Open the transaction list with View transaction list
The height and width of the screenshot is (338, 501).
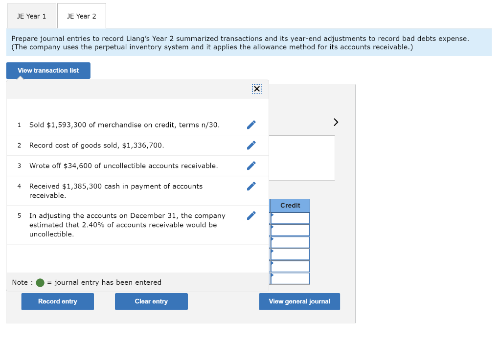click(x=48, y=70)
